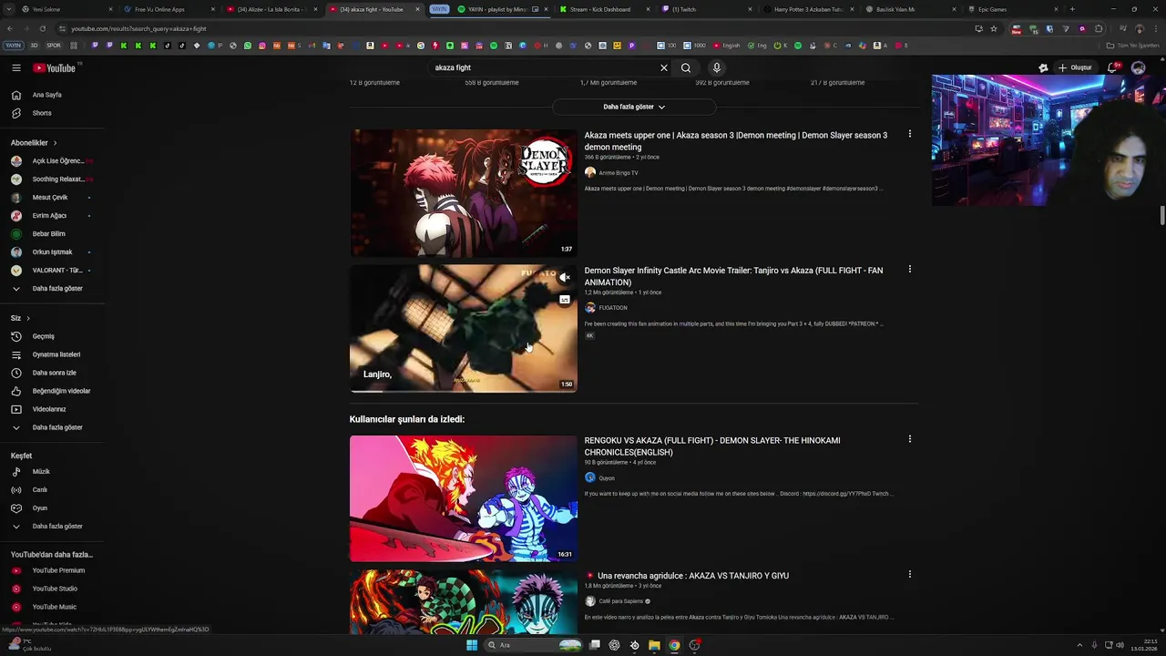Reload the page in browser toolbar
Screen dimensions: 1166x656
pyautogui.click(x=42, y=28)
